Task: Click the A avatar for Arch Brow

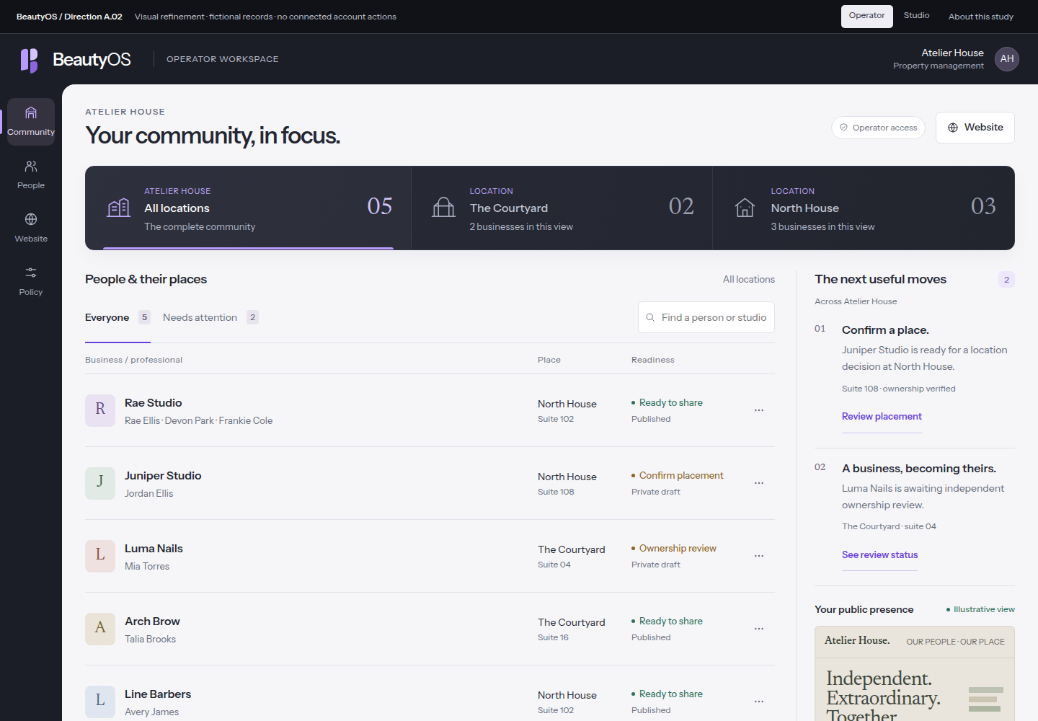Action: click(100, 629)
